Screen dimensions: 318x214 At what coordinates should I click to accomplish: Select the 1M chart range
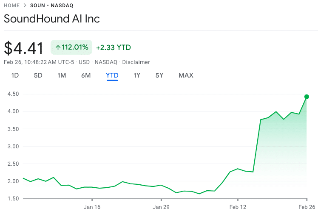coord(62,75)
